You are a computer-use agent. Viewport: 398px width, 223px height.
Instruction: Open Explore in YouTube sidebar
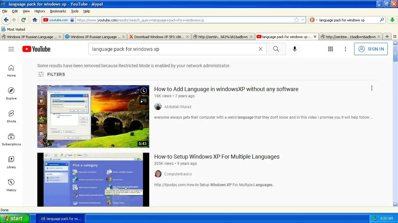coord(11,94)
